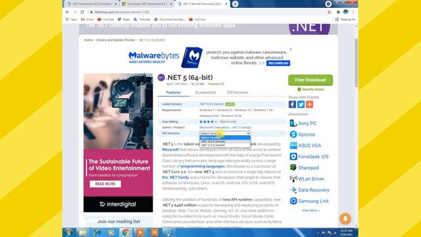Open the Syncios alternative
This screenshot has width=421, height=237.
tap(303, 134)
